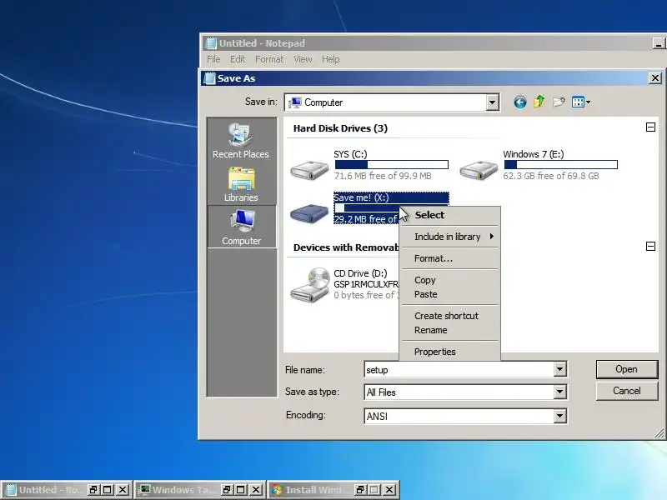Open Recent Places in sidebar
Image resolution: width=667 pixels, height=500 pixels.
pyautogui.click(x=241, y=141)
